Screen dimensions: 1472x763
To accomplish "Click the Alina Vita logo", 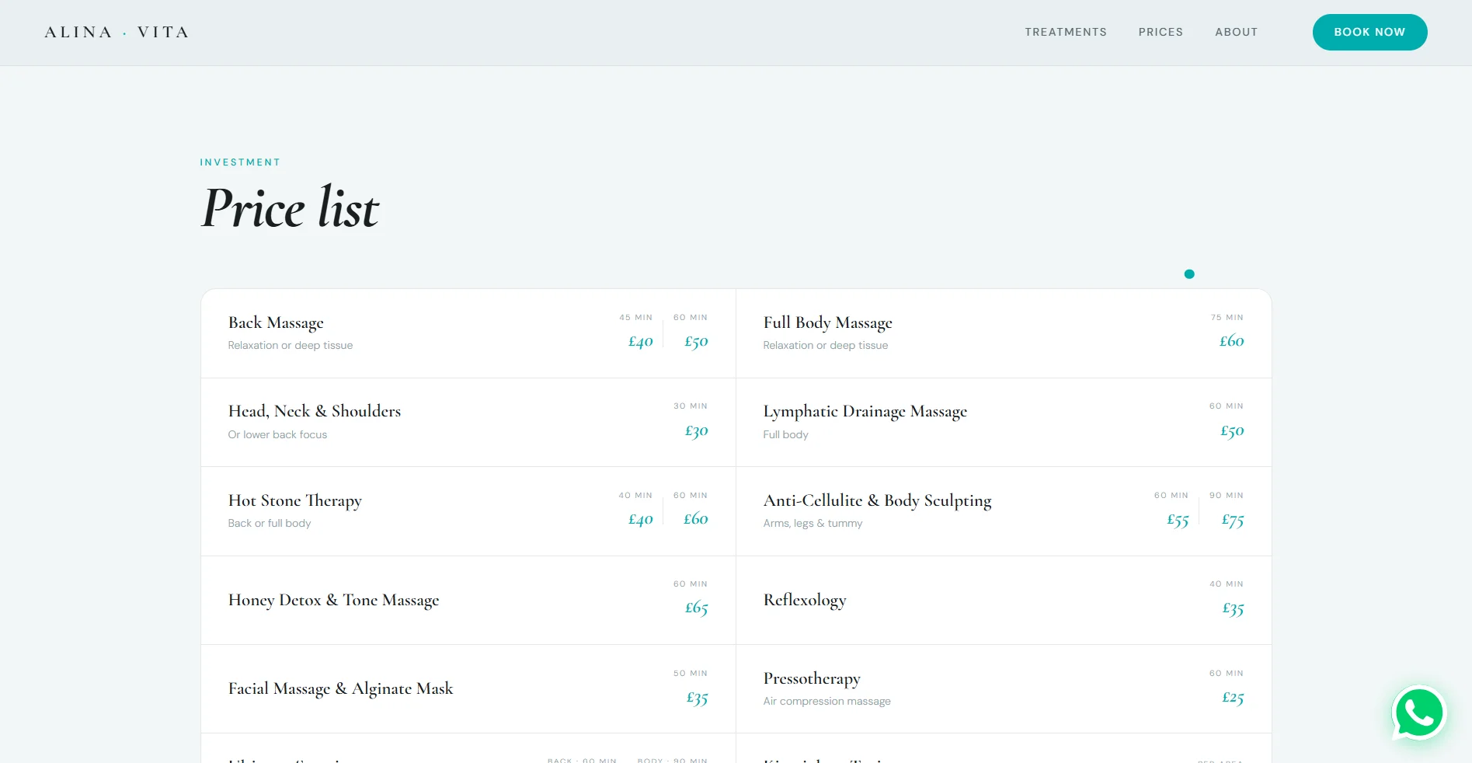I will tap(117, 32).
